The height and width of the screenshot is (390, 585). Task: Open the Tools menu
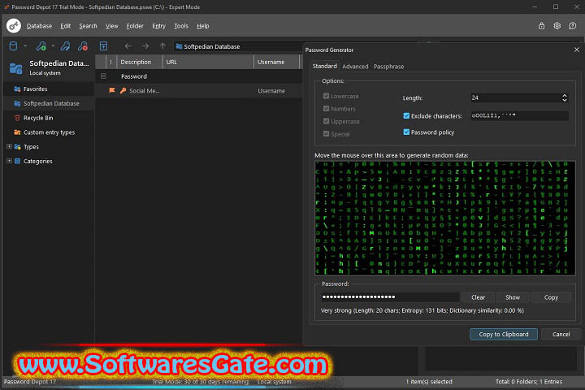(x=181, y=26)
